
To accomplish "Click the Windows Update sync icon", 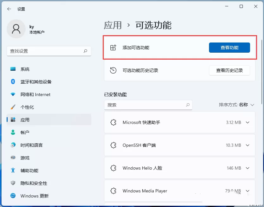I will [13, 196].
